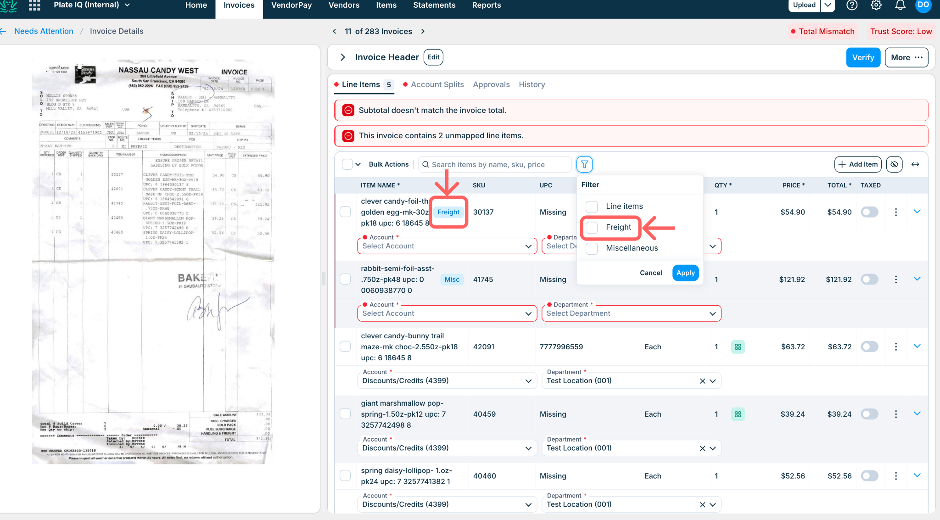Click the back arrow beside Needs Attention
This screenshot has height=520, width=940.
(3, 31)
